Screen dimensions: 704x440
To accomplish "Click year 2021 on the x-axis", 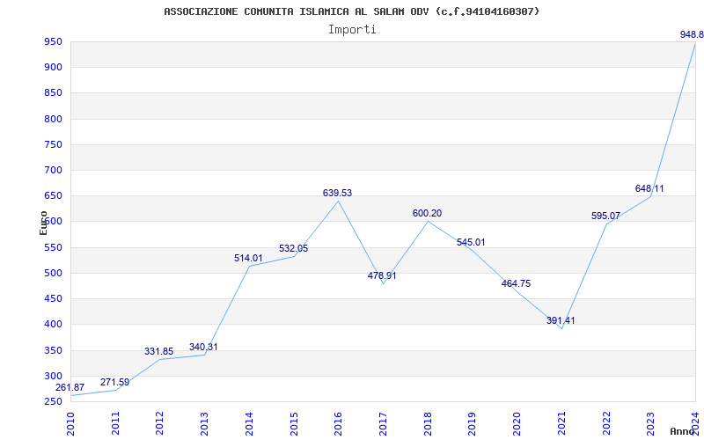I will click(561, 424).
